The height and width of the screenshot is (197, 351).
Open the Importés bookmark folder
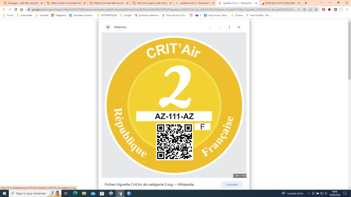[42, 15]
